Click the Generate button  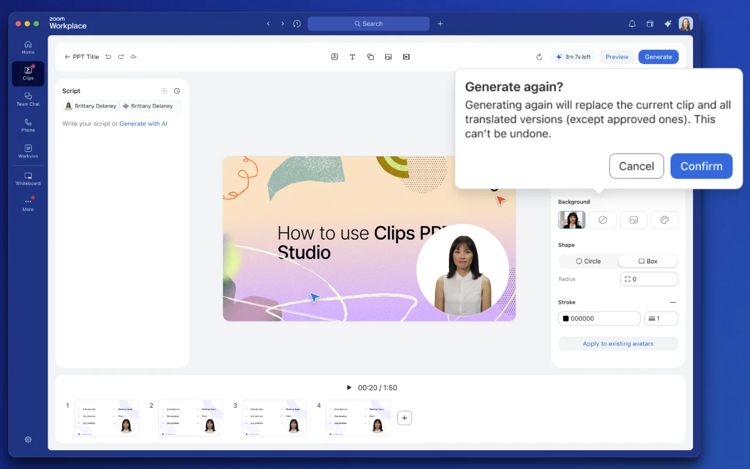[x=658, y=57]
